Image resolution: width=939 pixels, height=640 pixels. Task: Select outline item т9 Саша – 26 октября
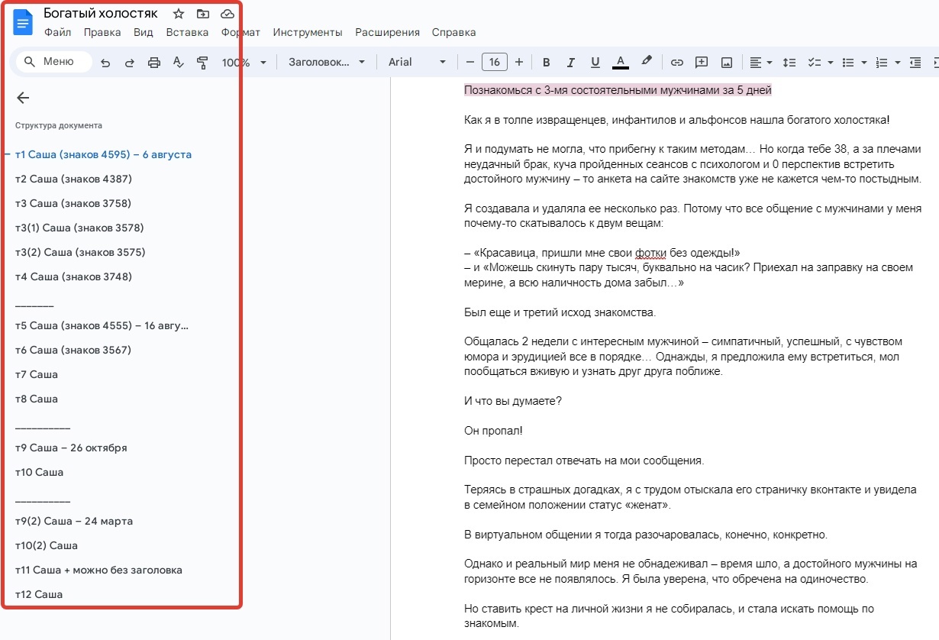tap(71, 448)
